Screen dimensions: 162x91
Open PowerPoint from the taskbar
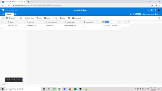[70, 89]
